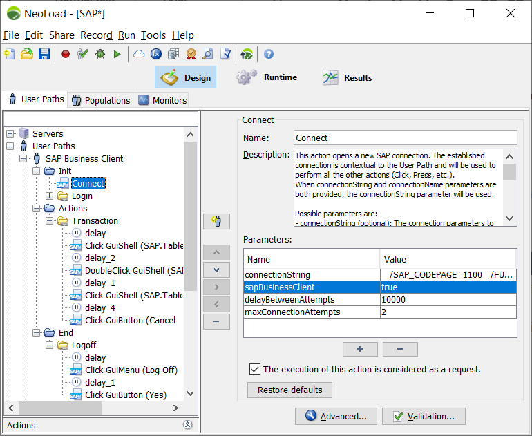Collapse the Logoff node
532x436 pixels.
point(49,345)
